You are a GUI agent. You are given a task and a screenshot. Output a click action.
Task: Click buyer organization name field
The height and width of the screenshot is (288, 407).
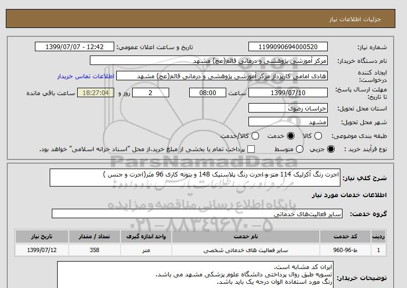[209, 60]
